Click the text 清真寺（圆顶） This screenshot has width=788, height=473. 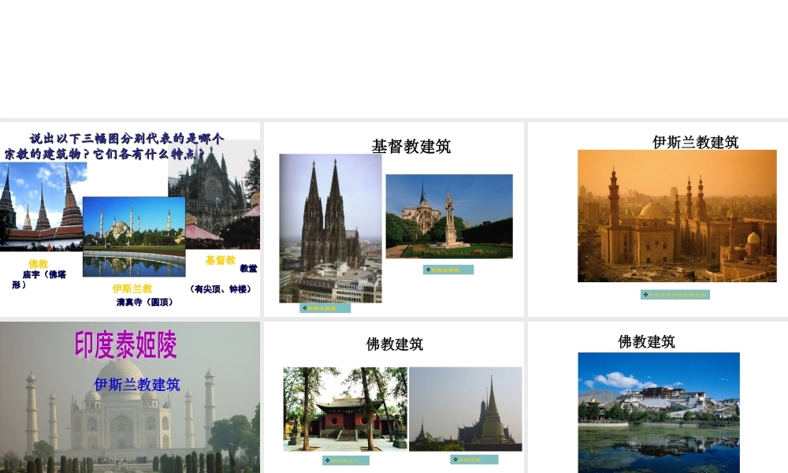pyautogui.click(x=145, y=302)
